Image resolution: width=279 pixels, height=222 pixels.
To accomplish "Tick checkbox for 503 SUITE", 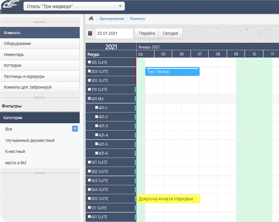I will point(89,180).
